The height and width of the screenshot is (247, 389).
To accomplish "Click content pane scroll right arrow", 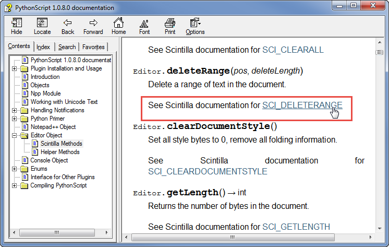I will (x=370, y=237).
